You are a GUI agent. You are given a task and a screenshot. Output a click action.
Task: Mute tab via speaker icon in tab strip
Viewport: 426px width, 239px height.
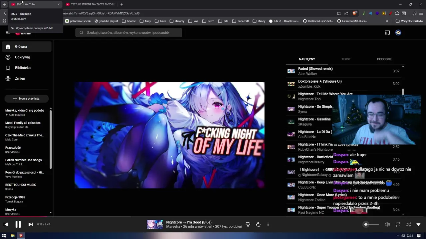4,4
